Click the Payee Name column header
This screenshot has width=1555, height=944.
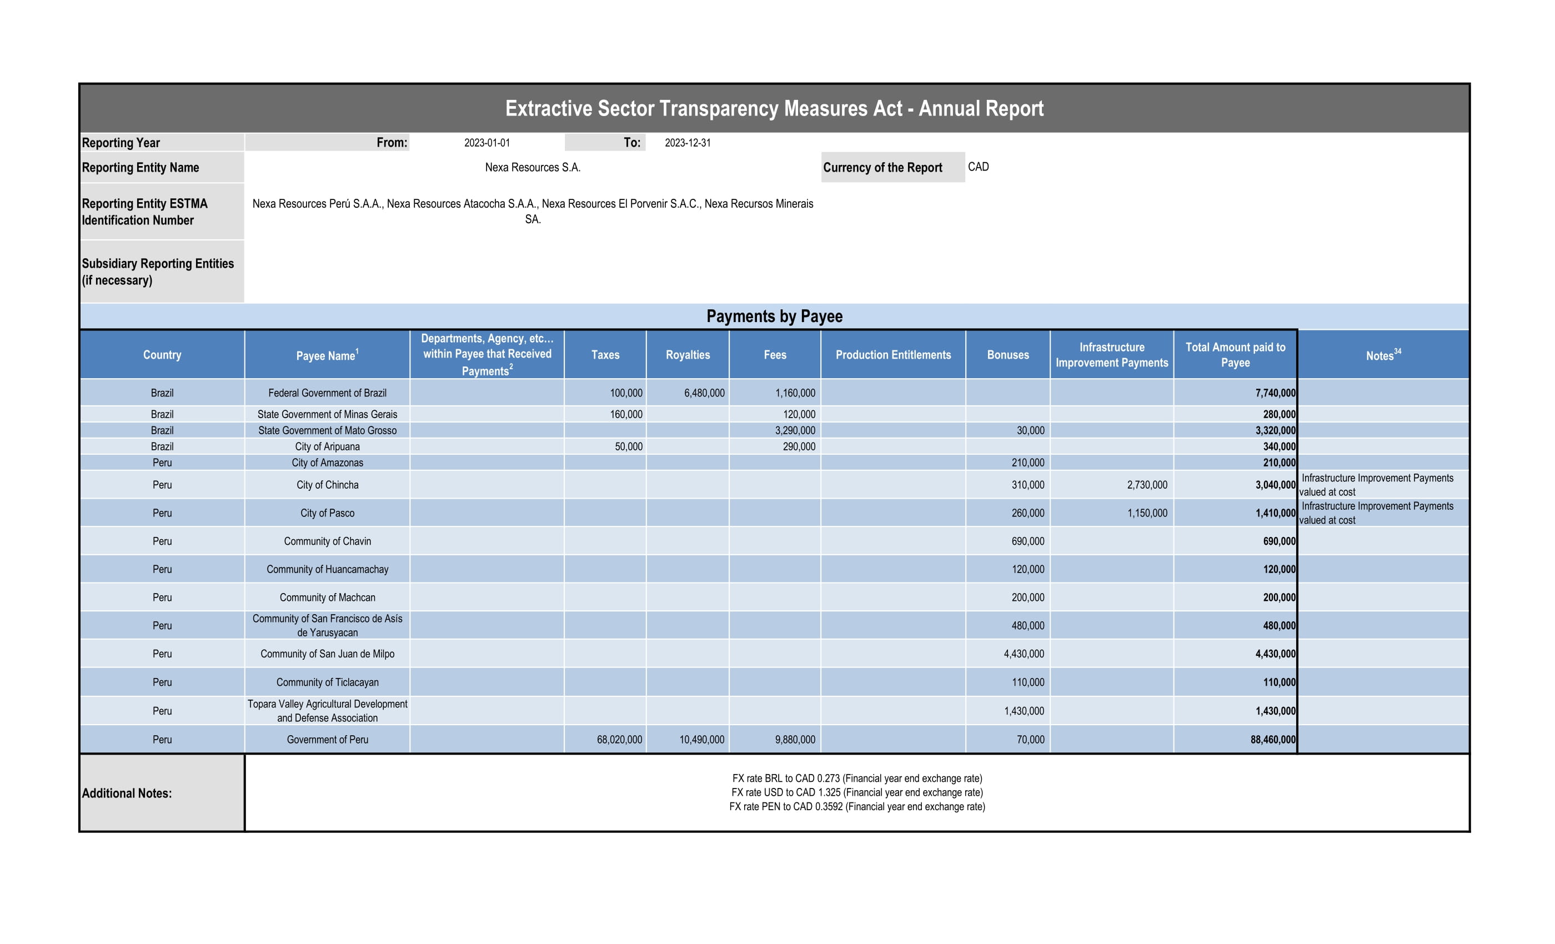click(327, 355)
